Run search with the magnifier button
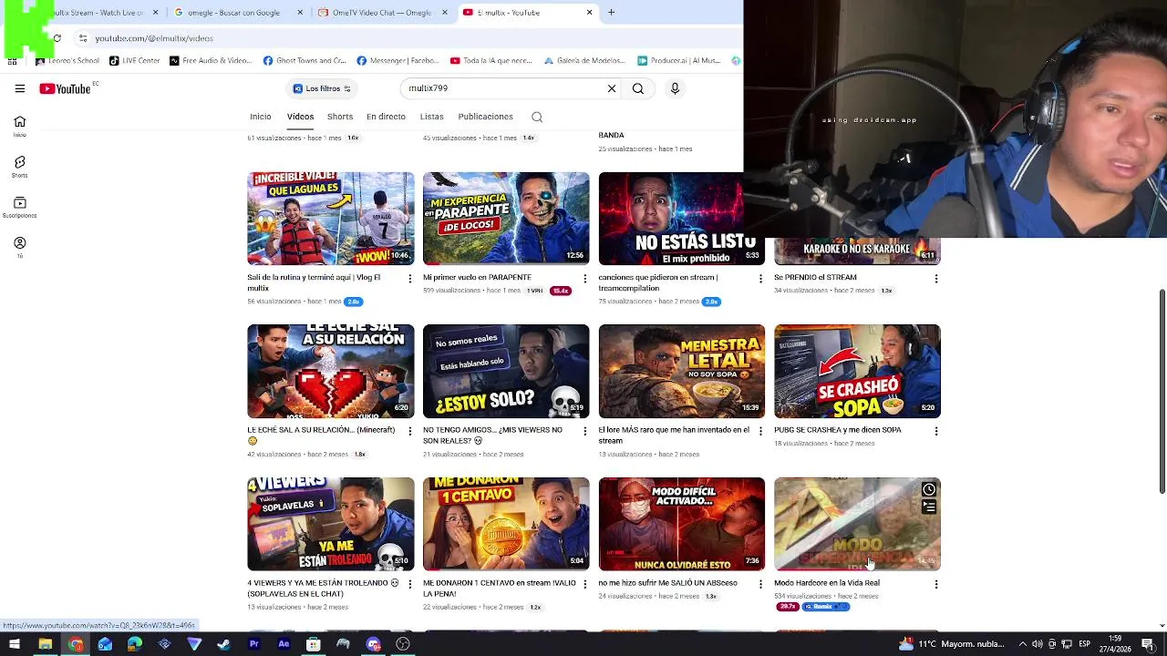 [638, 88]
